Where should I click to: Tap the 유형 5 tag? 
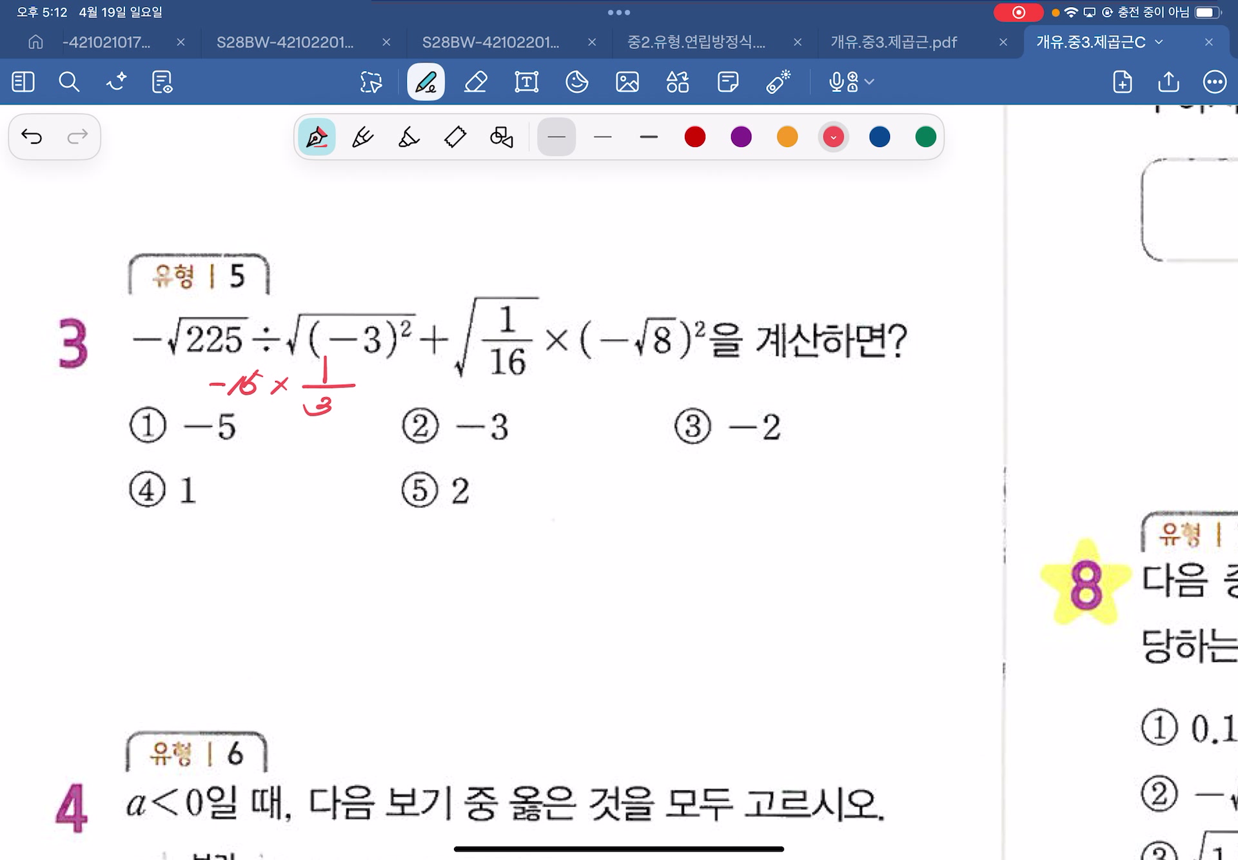click(199, 275)
